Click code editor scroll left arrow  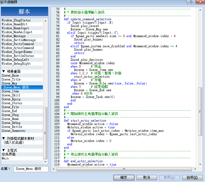(x=54, y=169)
